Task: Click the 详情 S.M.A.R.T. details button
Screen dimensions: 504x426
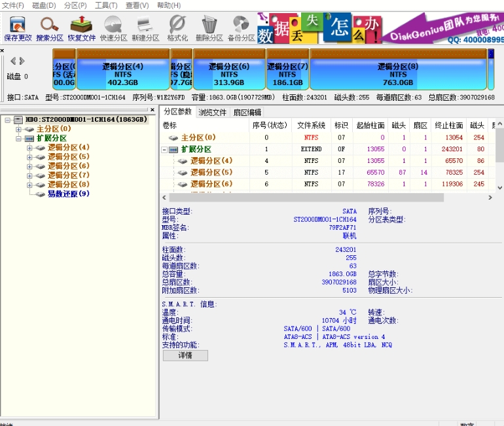Action: (185, 355)
